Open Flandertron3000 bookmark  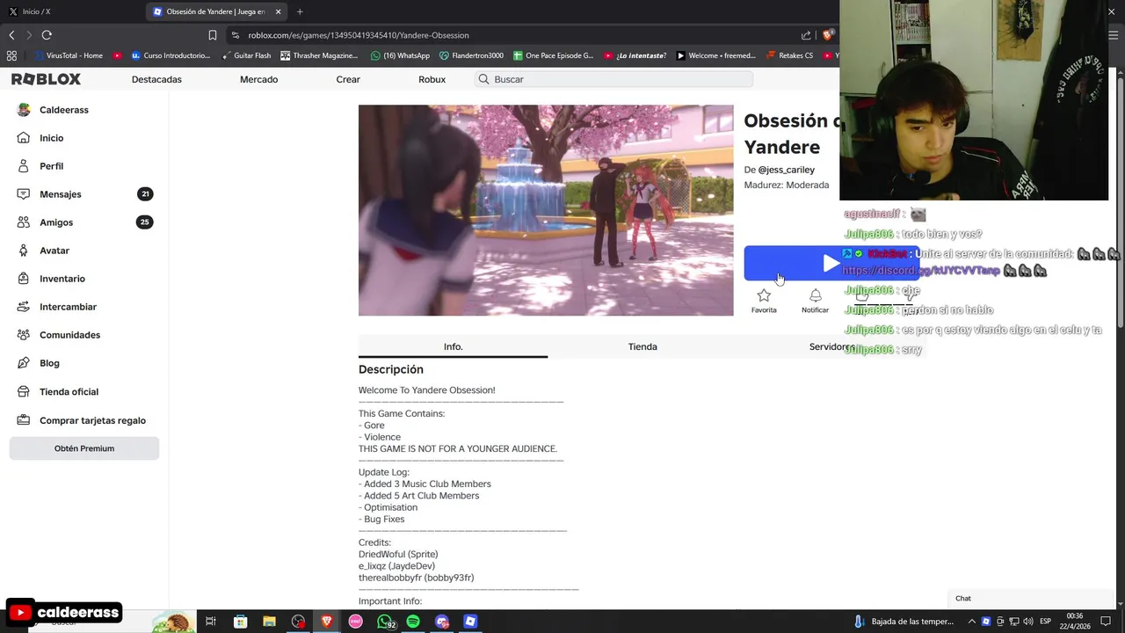point(471,55)
